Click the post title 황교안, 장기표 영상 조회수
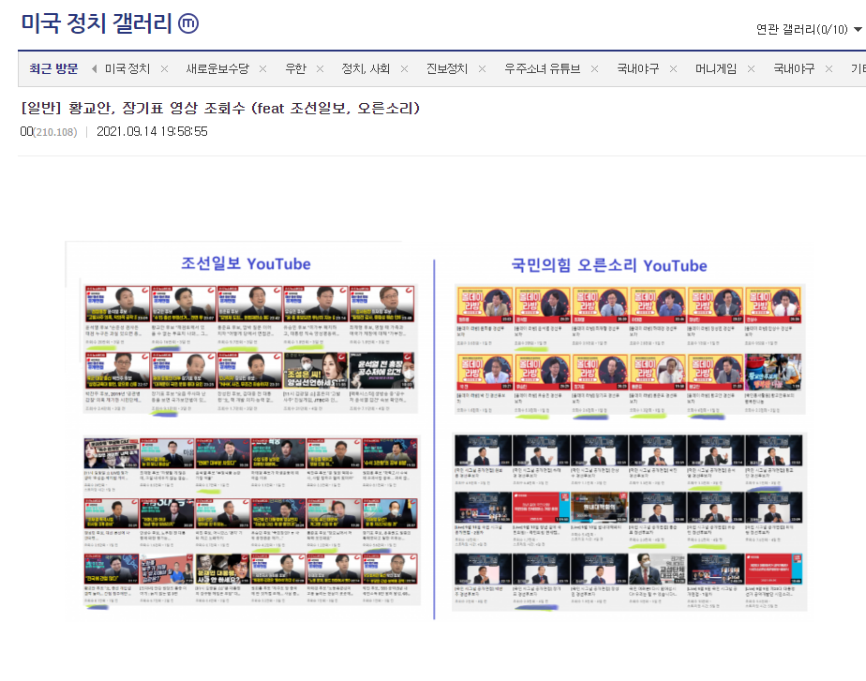Image resolution: width=866 pixels, height=681 pixels. (220, 108)
